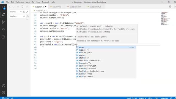This screenshot has width=176, height=99.
Task: Click the Split Editor Right icon
Action: pyautogui.click(x=170, y=7)
